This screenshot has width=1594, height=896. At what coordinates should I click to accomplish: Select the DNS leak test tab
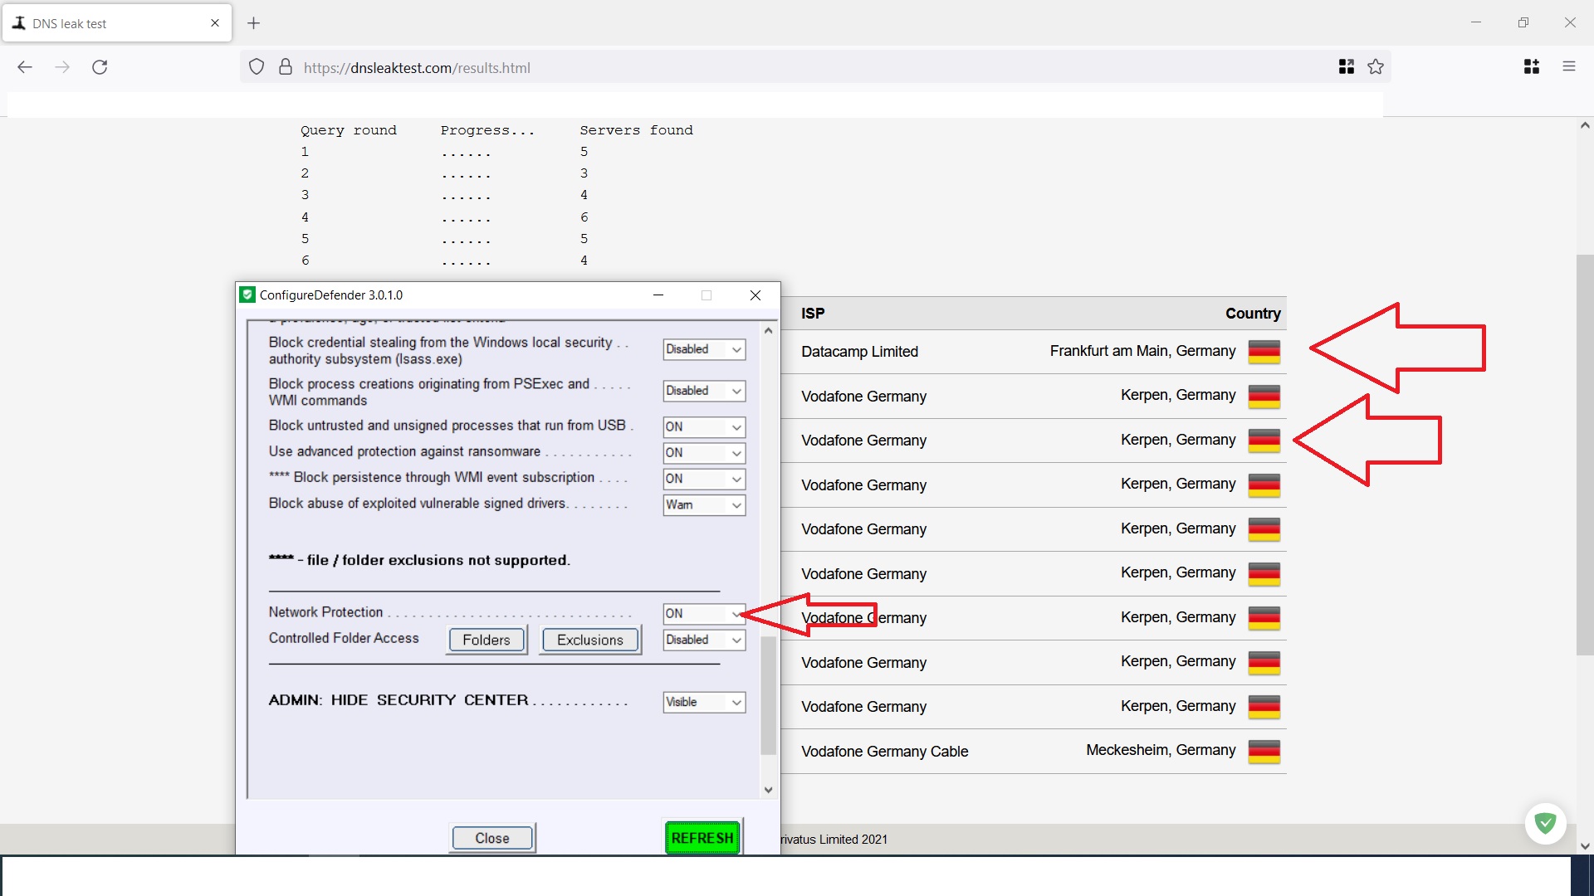108,23
